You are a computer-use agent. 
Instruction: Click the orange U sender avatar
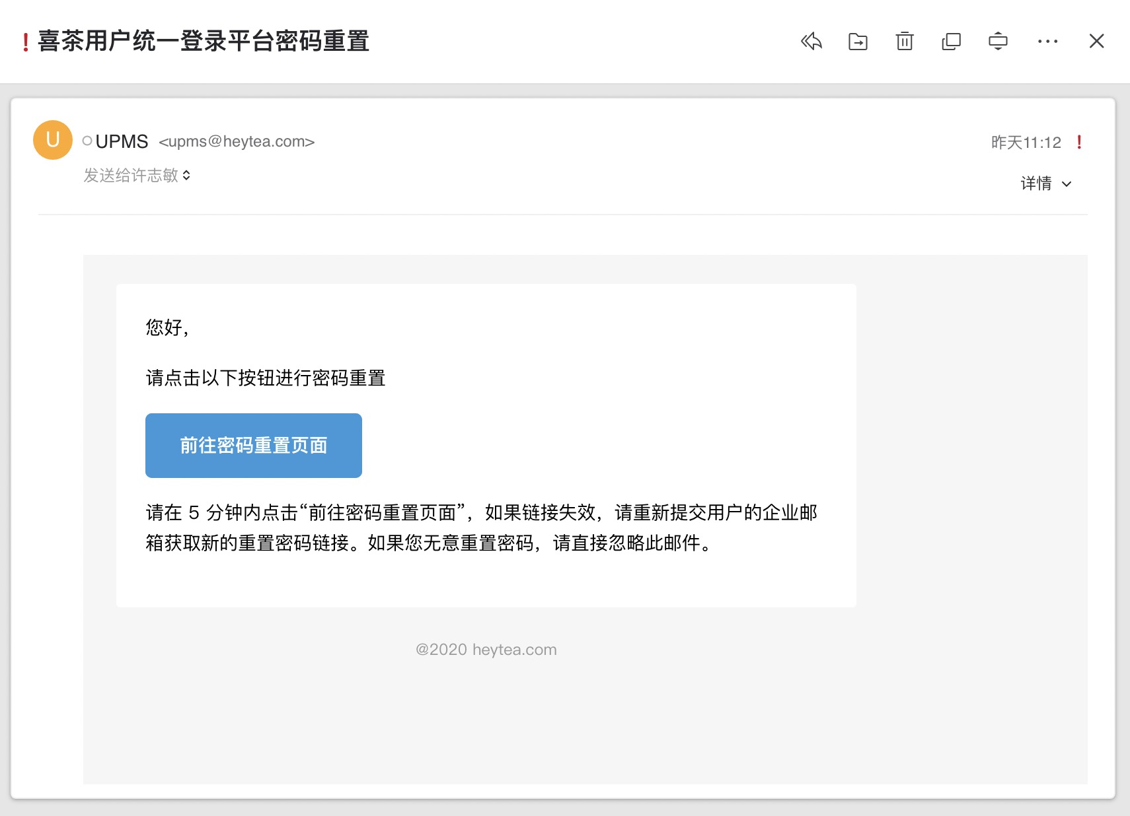(53, 140)
